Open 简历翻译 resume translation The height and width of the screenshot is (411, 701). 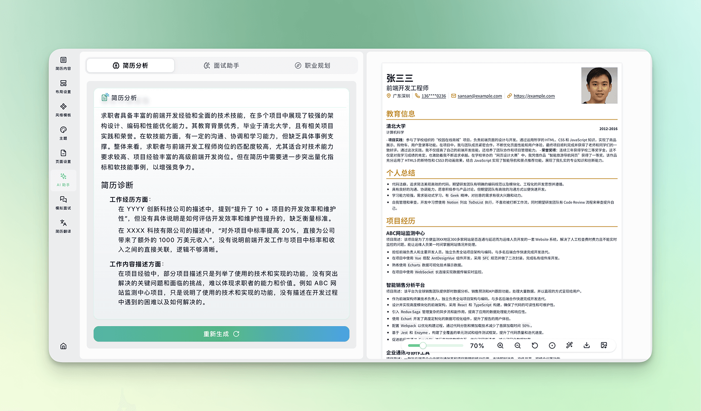coord(63,226)
